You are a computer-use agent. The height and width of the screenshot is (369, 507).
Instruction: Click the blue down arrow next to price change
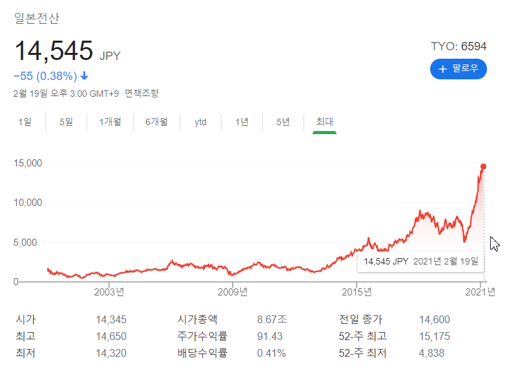coord(84,76)
